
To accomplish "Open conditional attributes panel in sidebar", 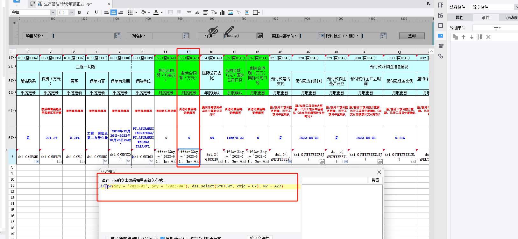I will tap(441, 46).
